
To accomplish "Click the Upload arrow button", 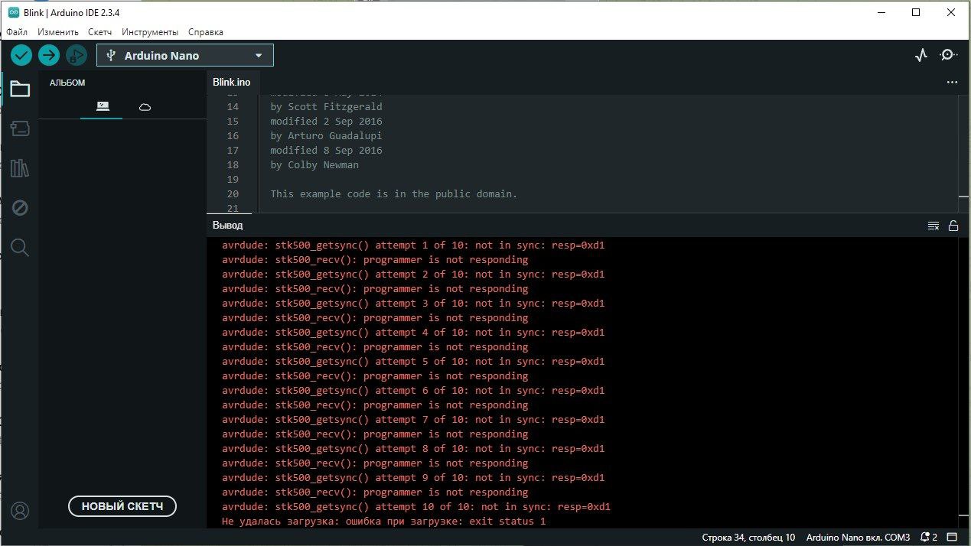I will click(49, 55).
